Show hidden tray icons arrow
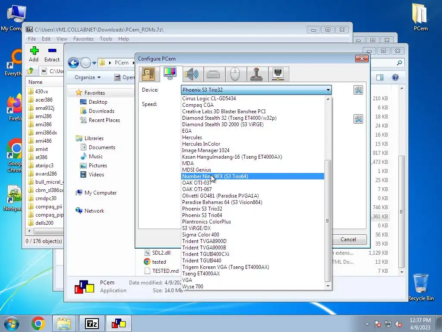This screenshot has height=332, width=442. (x=367, y=324)
